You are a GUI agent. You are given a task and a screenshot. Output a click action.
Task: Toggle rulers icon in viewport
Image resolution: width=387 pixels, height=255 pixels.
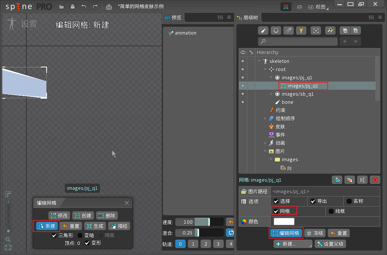tap(8, 194)
